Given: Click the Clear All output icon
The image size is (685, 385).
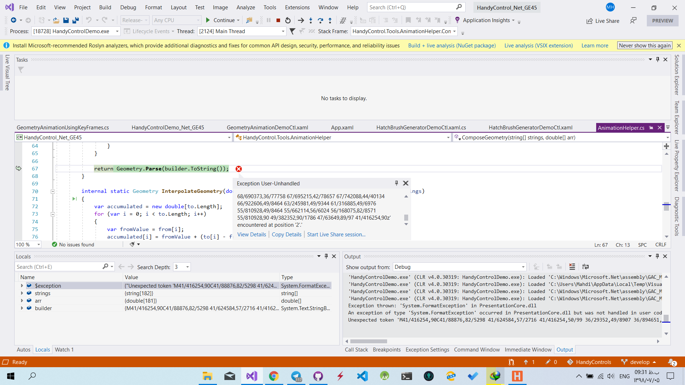Looking at the screenshot, I should (x=572, y=267).
